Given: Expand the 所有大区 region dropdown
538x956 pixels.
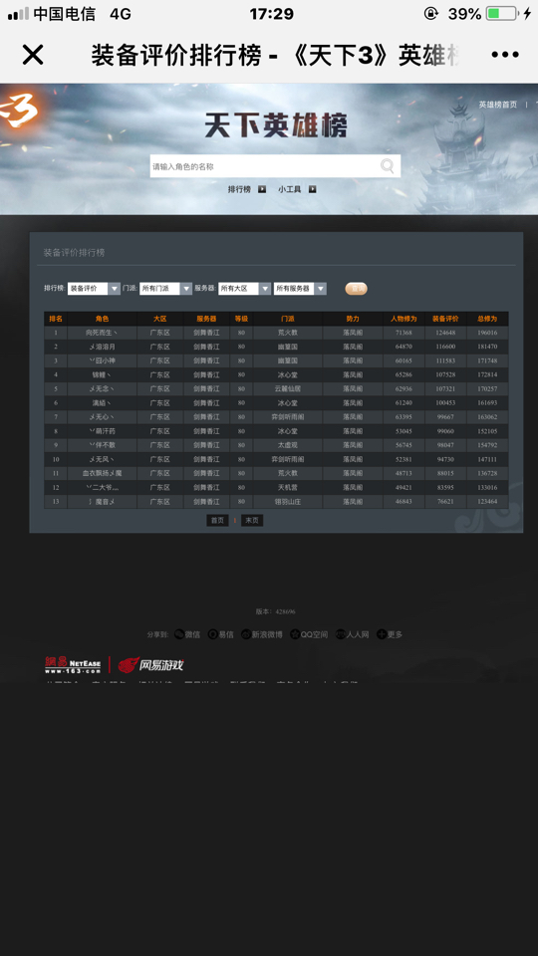Looking at the screenshot, I should pyautogui.click(x=265, y=289).
